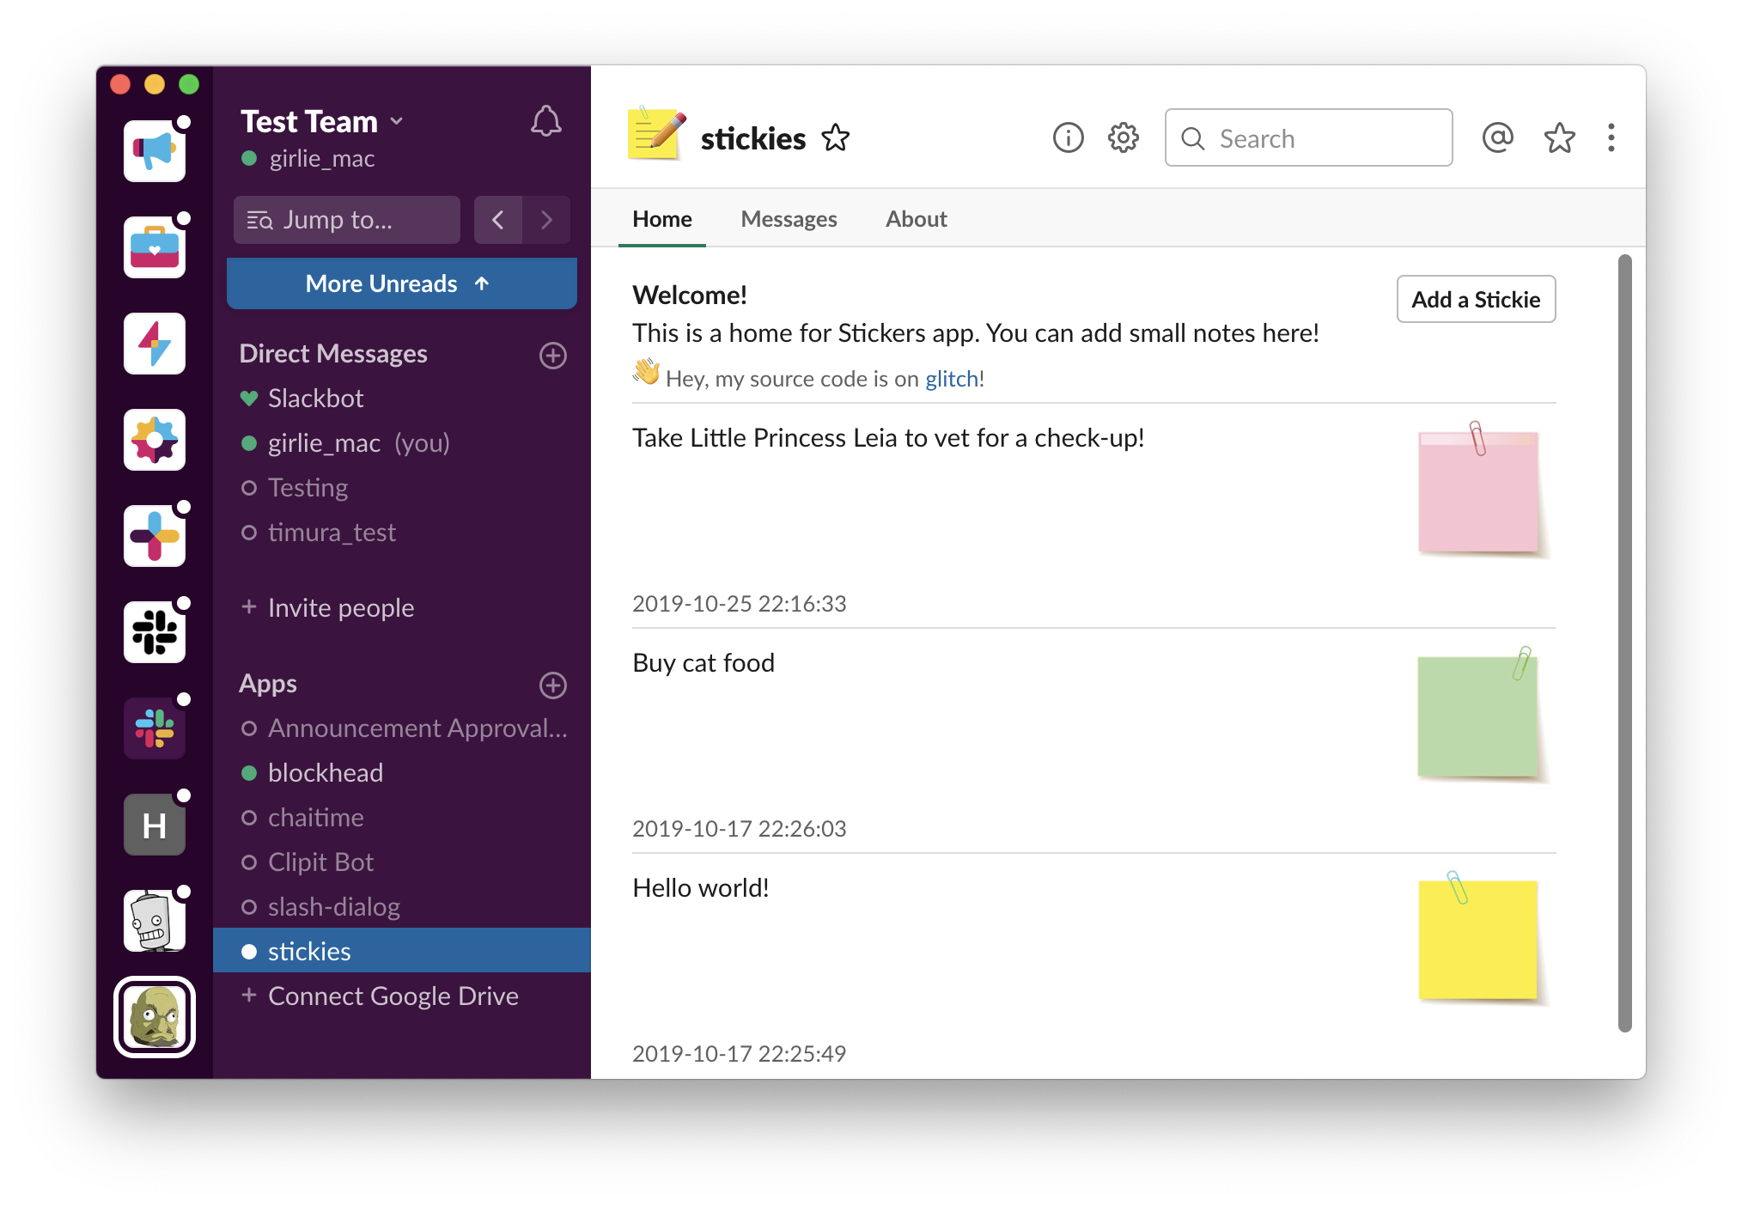Open the megaphone app in the left rail

point(155,151)
